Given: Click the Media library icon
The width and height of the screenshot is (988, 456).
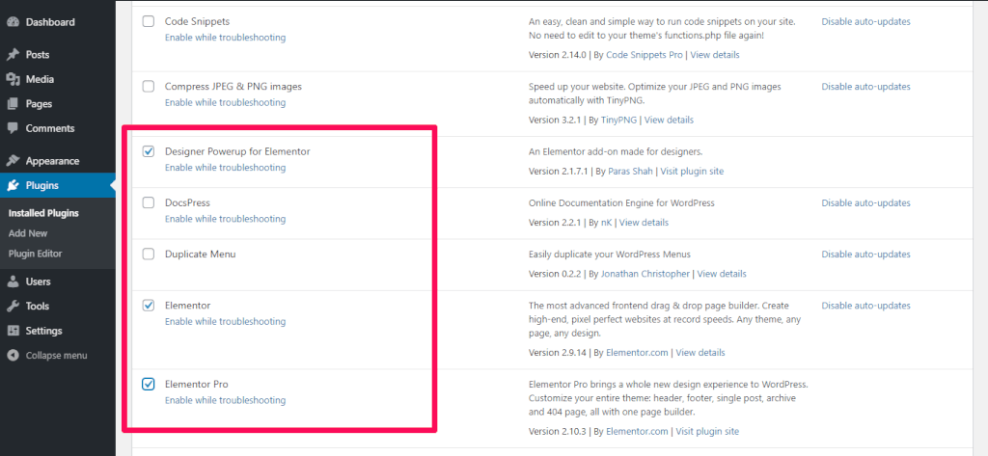Looking at the screenshot, I should point(13,79).
